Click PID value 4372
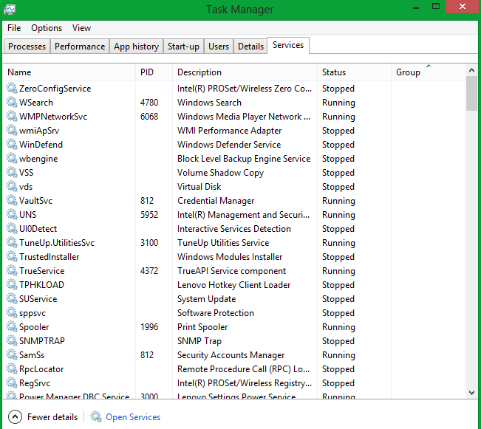The width and height of the screenshot is (481, 429). 149,271
